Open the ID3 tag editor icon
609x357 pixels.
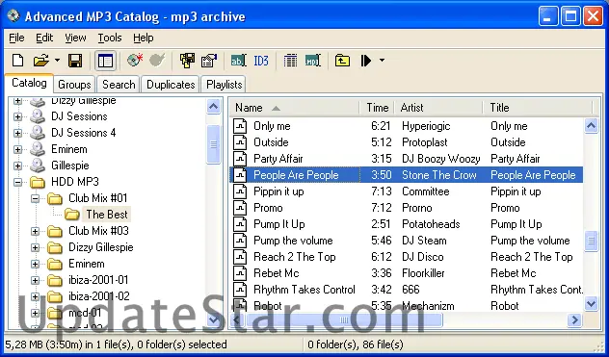(261, 61)
